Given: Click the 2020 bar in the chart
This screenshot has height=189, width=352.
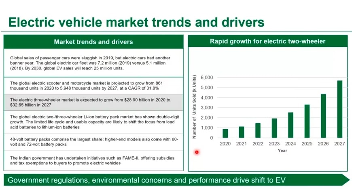Looking at the screenshot, I should click(x=225, y=134).
